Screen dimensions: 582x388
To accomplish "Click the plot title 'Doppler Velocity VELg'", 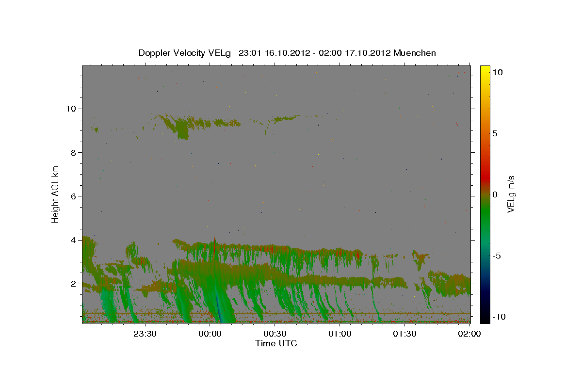I will (x=186, y=53).
